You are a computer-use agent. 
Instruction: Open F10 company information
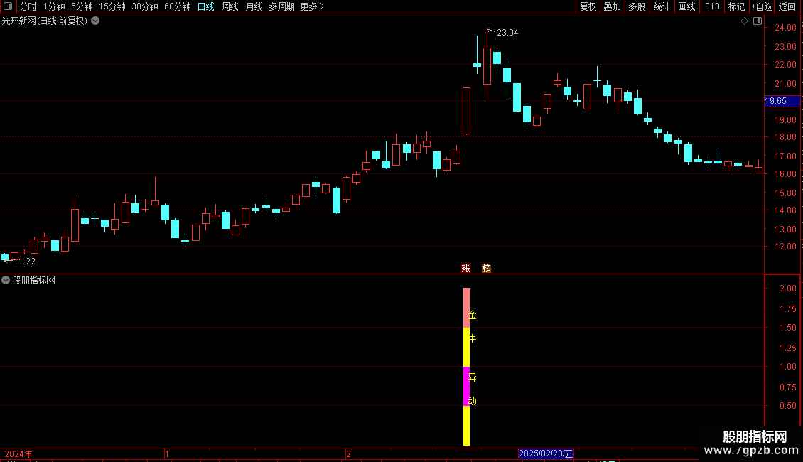pyautogui.click(x=712, y=6)
